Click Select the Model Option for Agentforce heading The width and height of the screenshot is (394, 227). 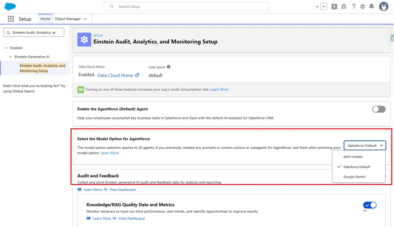(114, 139)
